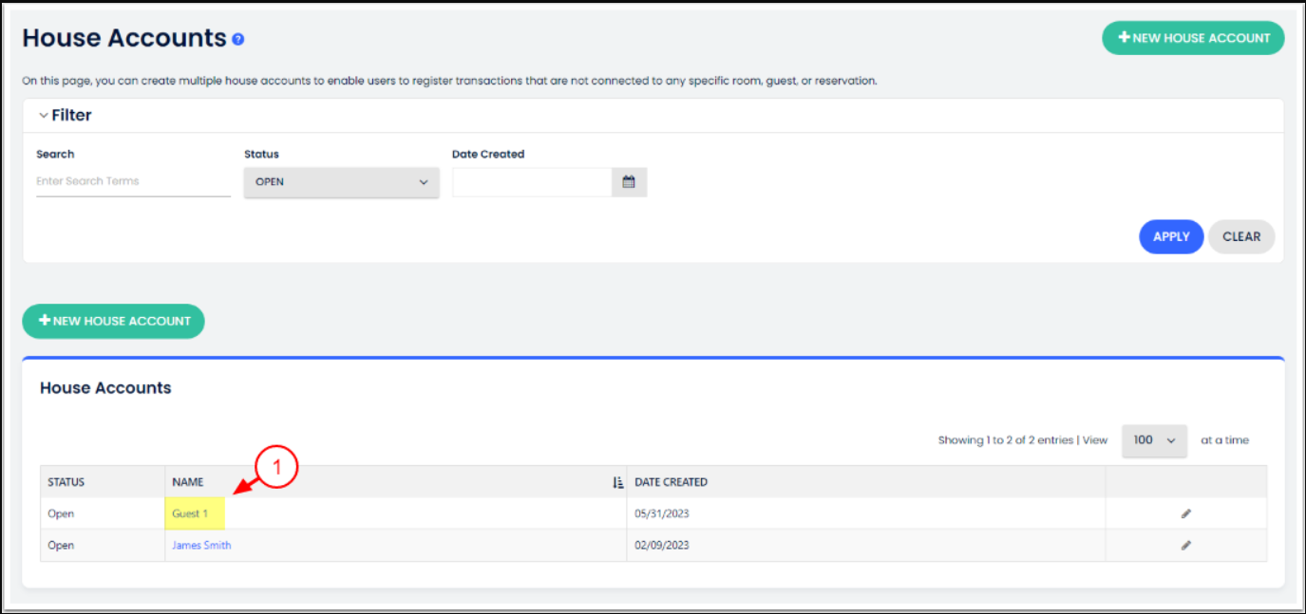Sort by the STATUS column header
The image size is (1306, 614).
click(103, 482)
